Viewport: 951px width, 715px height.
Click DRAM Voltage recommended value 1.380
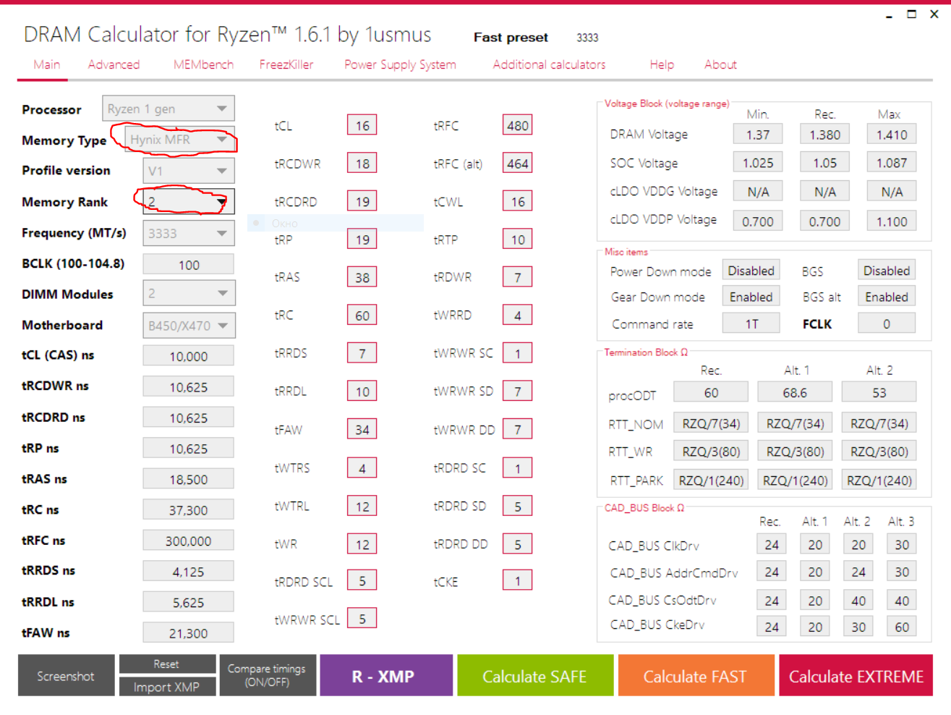[825, 134]
